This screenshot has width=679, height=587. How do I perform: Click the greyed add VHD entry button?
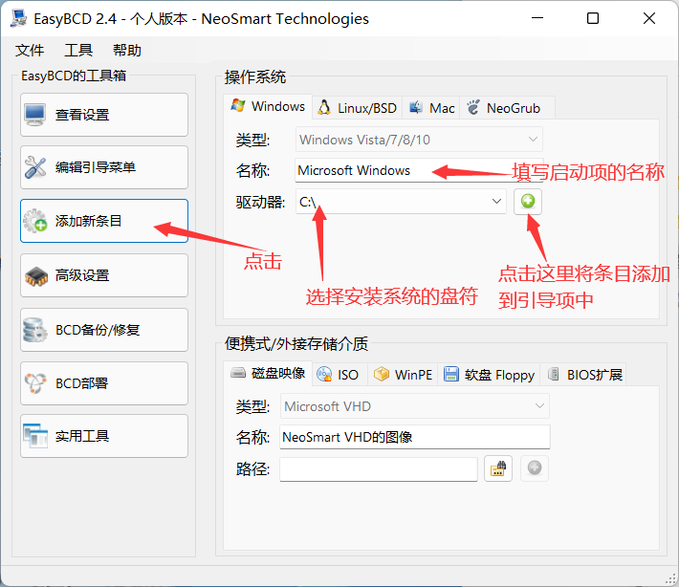(x=535, y=467)
